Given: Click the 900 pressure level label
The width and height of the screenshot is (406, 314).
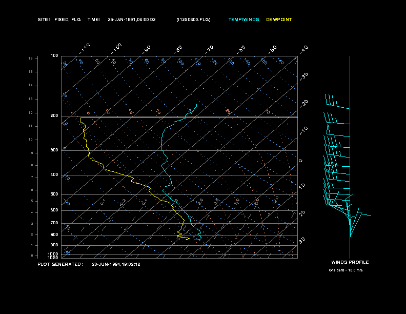Looking at the screenshot, I should 54,245.
